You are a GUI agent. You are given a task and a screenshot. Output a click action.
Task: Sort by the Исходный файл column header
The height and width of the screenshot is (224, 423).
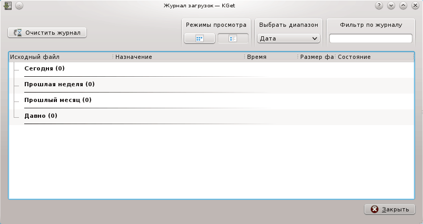click(x=61, y=57)
